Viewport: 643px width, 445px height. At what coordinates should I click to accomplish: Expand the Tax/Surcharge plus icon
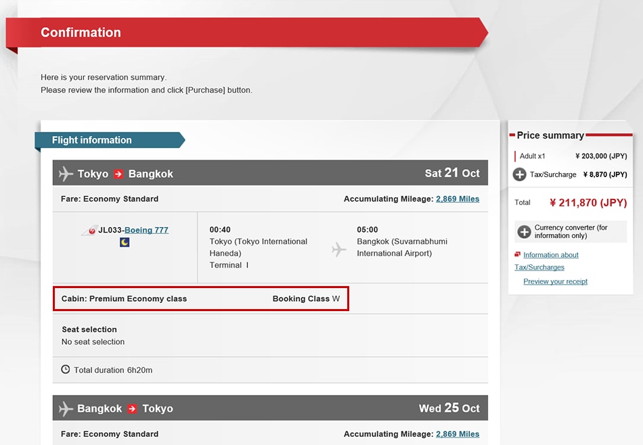click(x=519, y=174)
